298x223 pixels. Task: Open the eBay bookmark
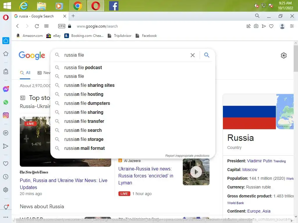click(x=54, y=36)
